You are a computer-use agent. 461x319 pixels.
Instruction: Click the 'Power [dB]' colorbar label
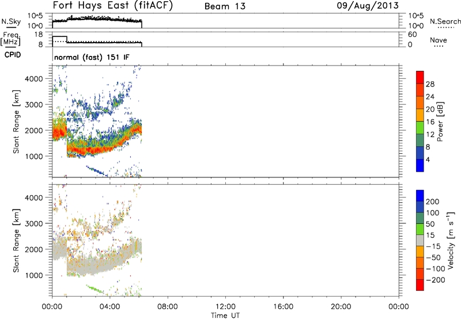[x=440, y=121]
